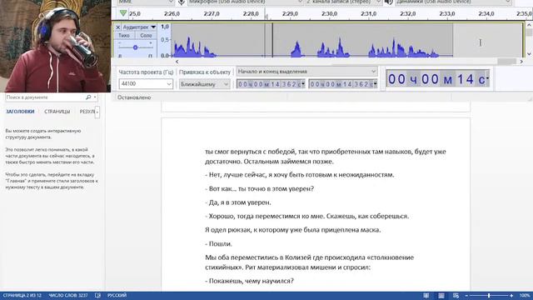Click СТРАНИЦА 2 ИЗ 12 in status bar
The height and width of the screenshot is (300, 533).
[22, 296]
